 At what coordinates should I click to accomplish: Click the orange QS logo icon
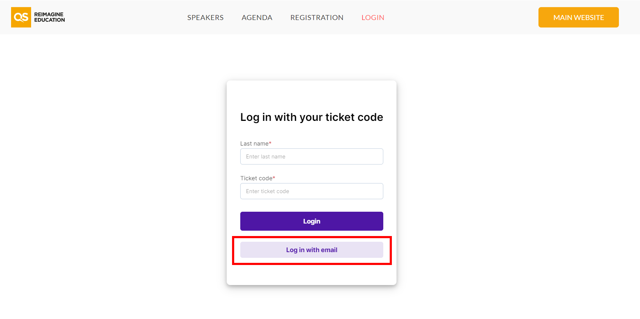coord(21,17)
